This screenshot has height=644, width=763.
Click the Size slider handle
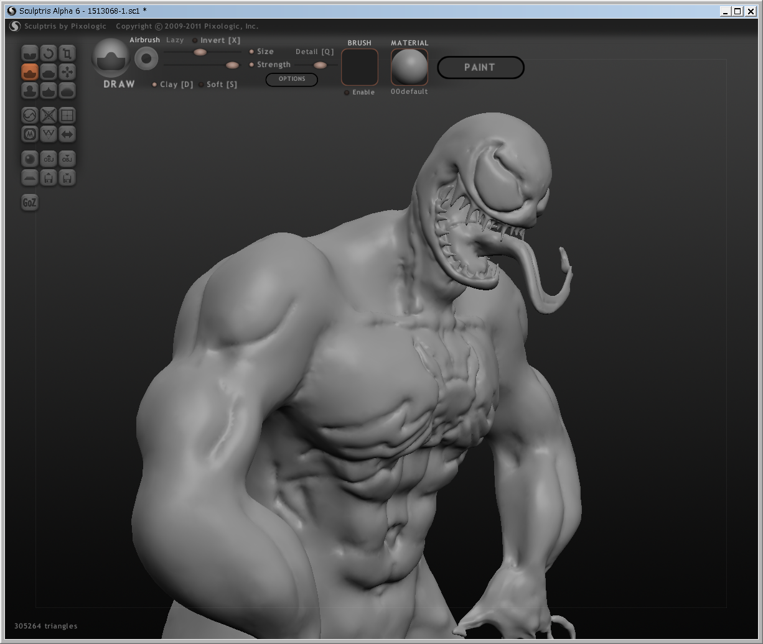pyautogui.click(x=200, y=52)
